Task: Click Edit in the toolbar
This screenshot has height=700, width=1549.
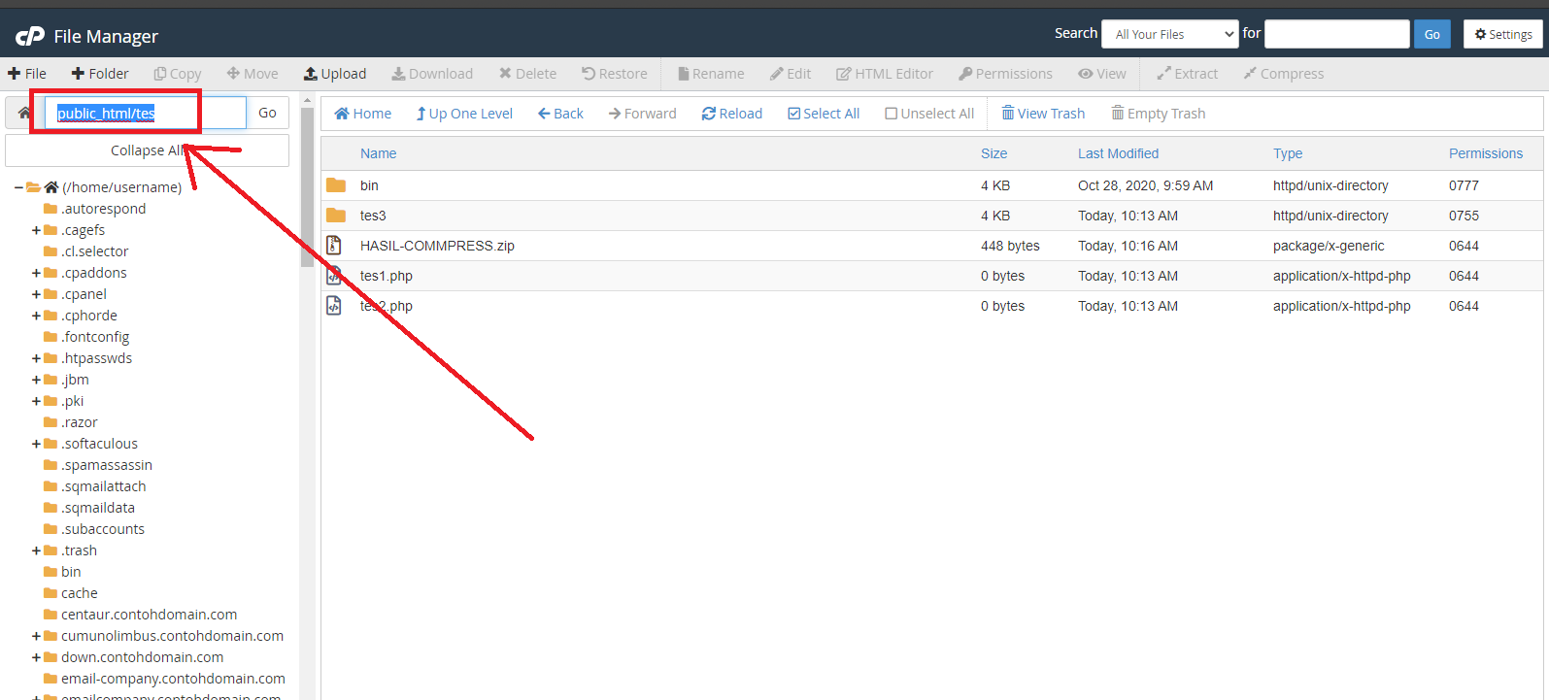Action: click(791, 74)
